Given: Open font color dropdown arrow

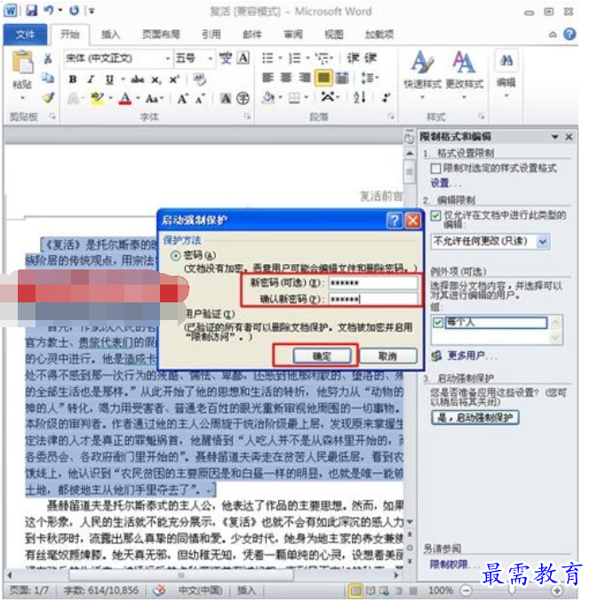Looking at the screenshot, I should [138, 99].
